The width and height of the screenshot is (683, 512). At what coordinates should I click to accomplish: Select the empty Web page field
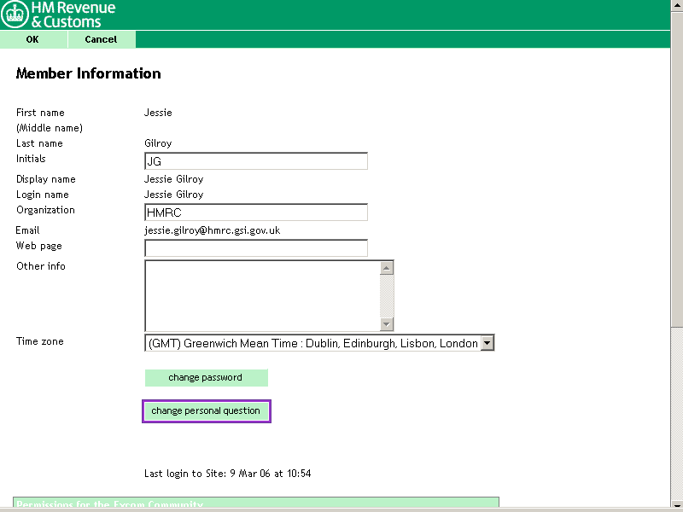256,248
